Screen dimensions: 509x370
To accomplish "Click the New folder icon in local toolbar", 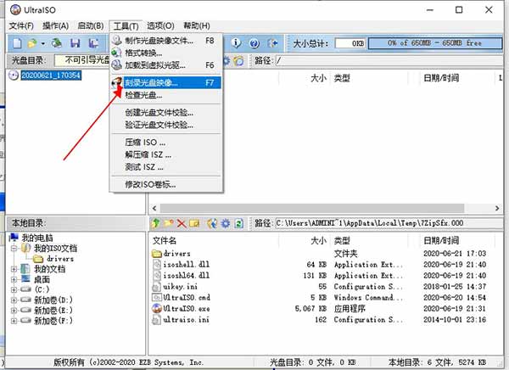I will (x=169, y=223).
